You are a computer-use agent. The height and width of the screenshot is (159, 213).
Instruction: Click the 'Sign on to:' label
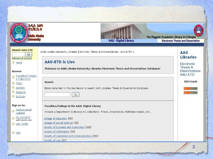click(x=19, y=105)
